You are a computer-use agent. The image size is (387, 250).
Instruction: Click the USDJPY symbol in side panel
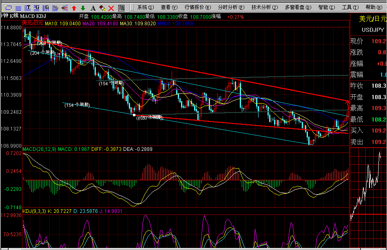(x=372, y=30)
